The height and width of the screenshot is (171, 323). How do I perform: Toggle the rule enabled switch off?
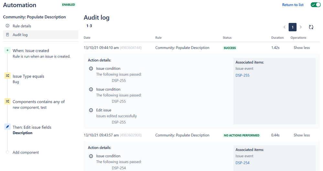tap(316, 5)
